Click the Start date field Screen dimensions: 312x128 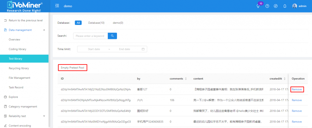pos(94,49)
